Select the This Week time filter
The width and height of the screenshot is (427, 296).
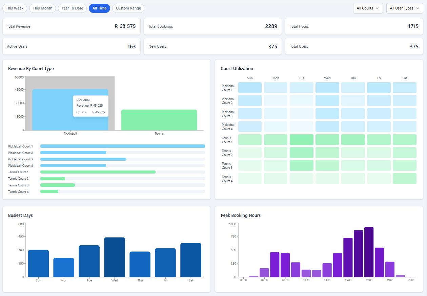[x=15, y=8]
